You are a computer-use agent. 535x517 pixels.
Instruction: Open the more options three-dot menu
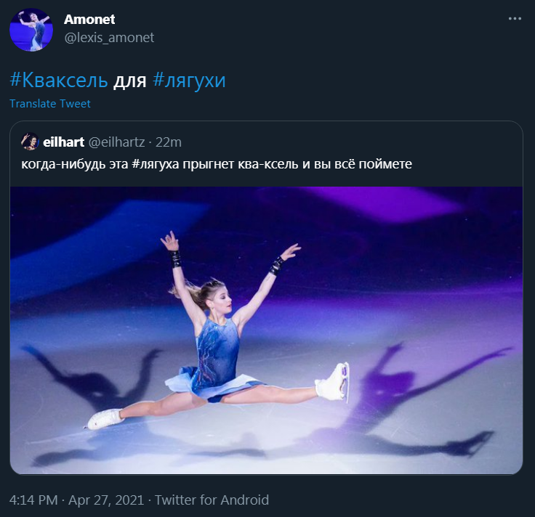[515, 18]
